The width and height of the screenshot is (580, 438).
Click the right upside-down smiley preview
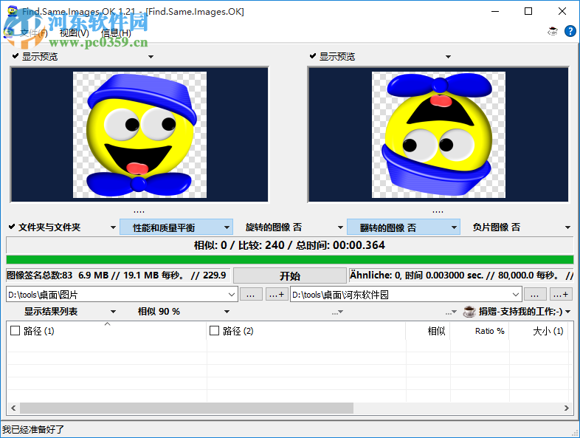[x=438, y=134]
